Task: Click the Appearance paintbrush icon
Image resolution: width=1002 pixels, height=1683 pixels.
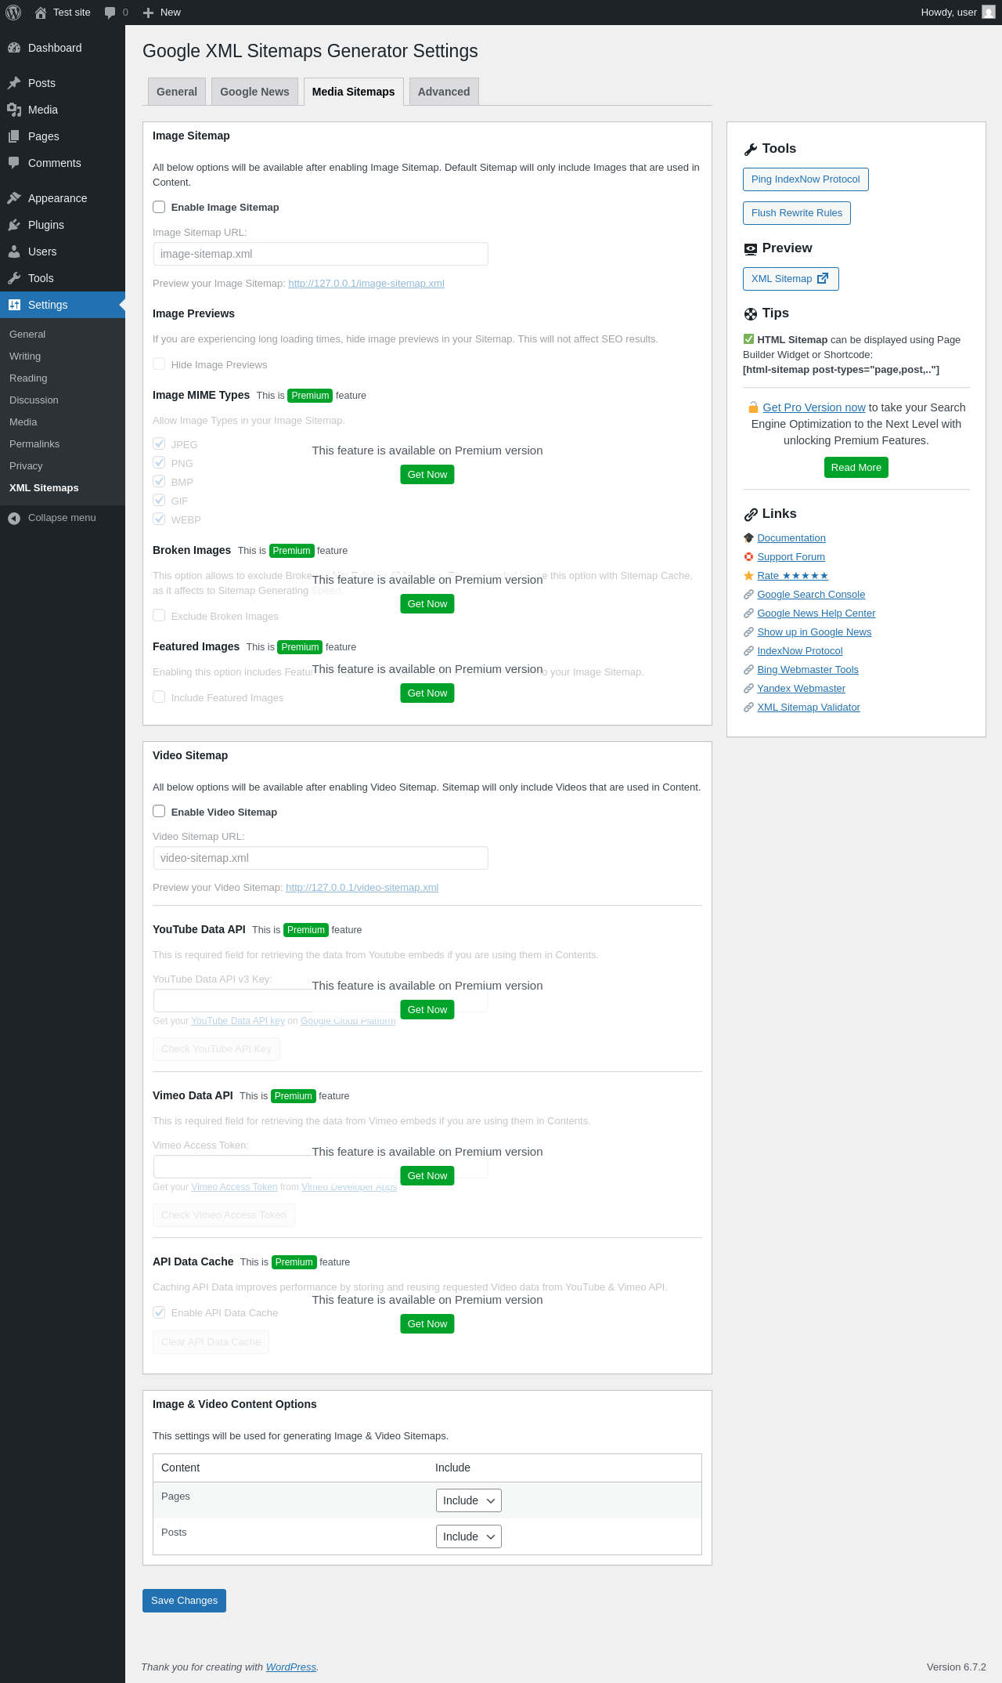Action: point(14,198)
